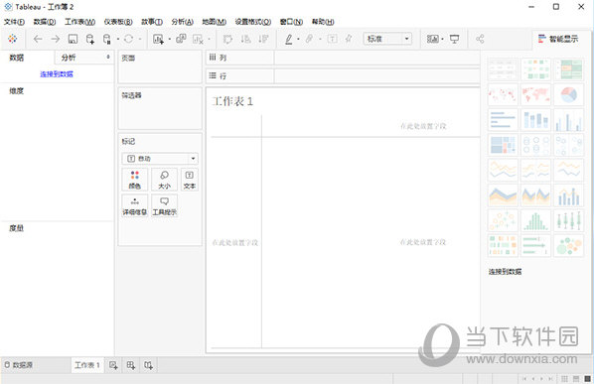Open the Analysis menu (分析) in menu bar

pyautogui.click(x=182, y=22)
